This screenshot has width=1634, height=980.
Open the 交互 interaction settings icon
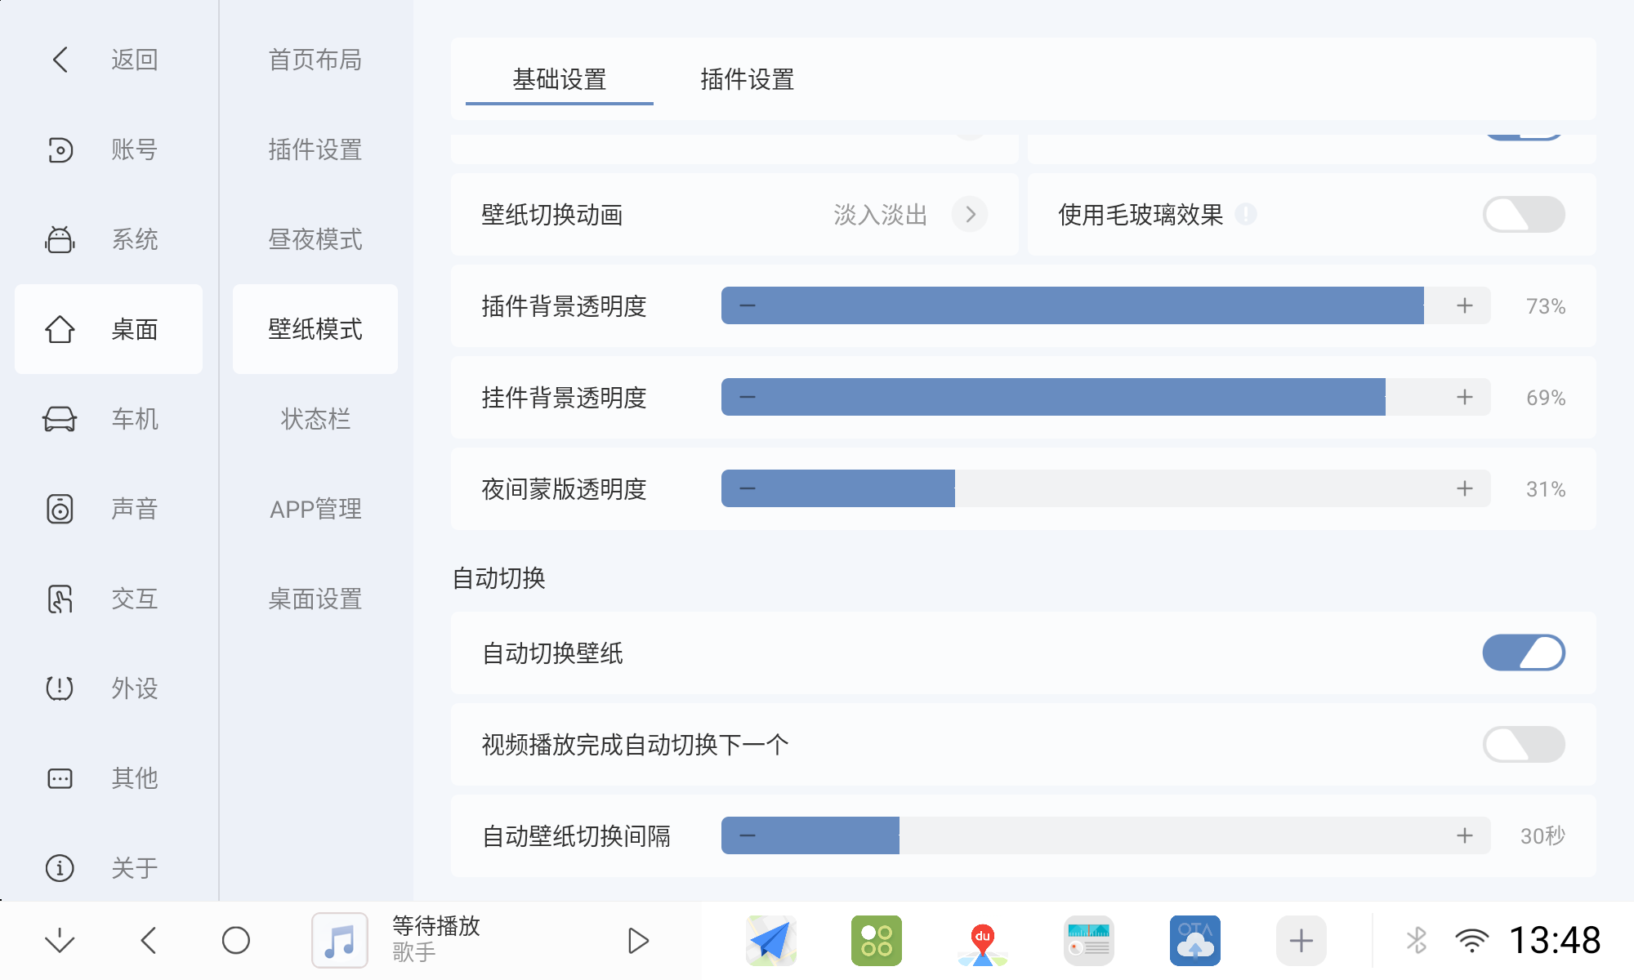coord(59,599)
